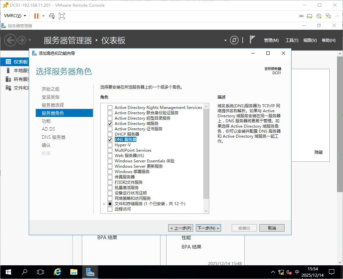Click 隐藏 link in dashboard
The image size is (343, 279).
[319, 152]
